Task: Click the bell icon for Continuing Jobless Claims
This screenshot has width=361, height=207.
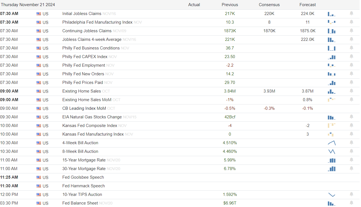Action: 352,31
